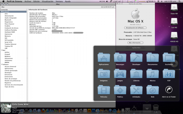The width and height of the screenshot is (183, 114).
Task: Open the Perfil de Sistema menu
Action: (x=14, y=2)
